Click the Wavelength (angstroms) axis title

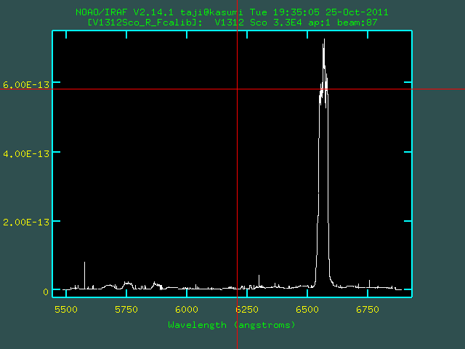pyautogui.click(x=232, y=325)
